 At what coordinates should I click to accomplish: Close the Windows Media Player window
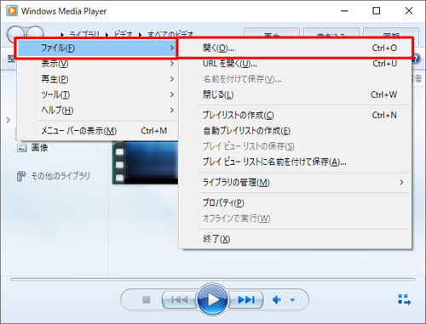coord(409,11)
